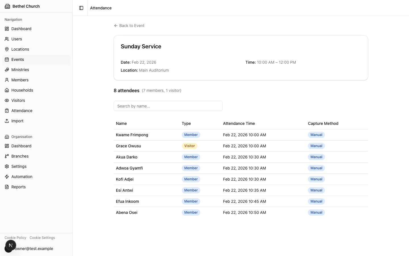Click the Manual badge in Abena Osei row

point(316,212)
